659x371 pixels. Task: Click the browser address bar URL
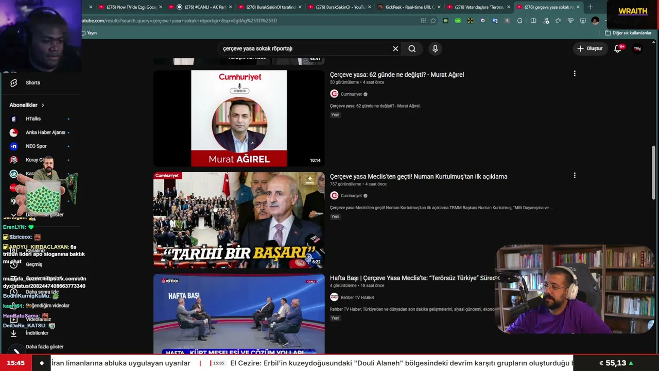click(247, 21)
